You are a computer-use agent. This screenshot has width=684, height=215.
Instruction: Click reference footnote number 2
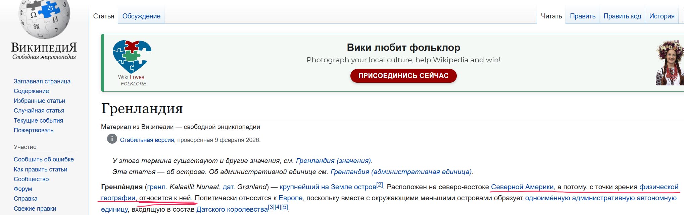click(379, 185)
